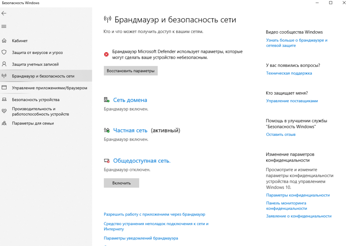Click Оставить отзыв link
This screenshot has width=351, height=246.
coord(281,134)
